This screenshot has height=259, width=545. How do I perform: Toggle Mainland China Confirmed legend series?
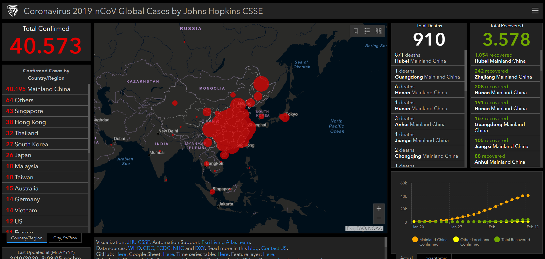[430, 242]
